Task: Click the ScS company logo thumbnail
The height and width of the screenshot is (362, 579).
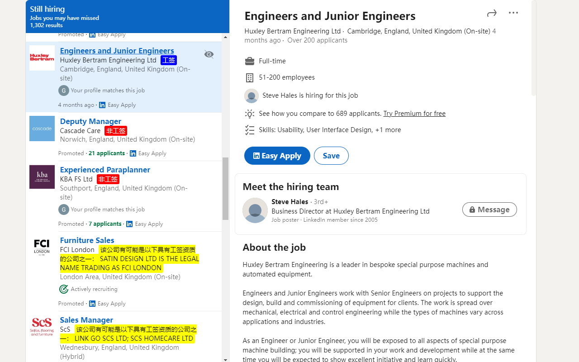Action: tap(41, 327)
